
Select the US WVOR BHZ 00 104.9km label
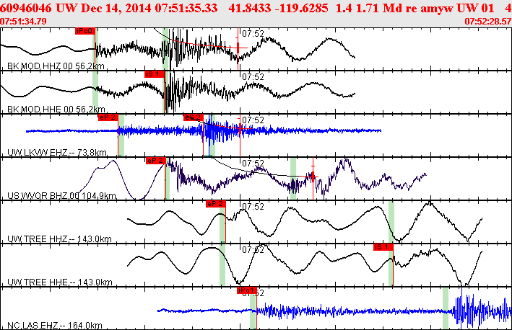(61, 196)
